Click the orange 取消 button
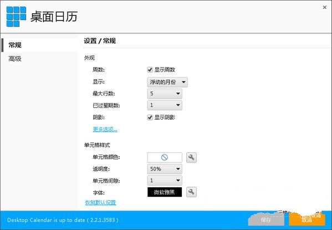 [x=307, y=219]
